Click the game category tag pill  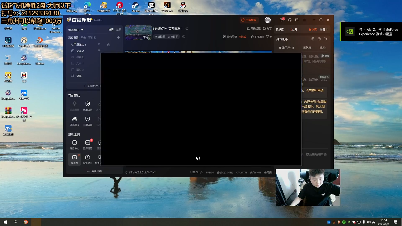(167, 37)
